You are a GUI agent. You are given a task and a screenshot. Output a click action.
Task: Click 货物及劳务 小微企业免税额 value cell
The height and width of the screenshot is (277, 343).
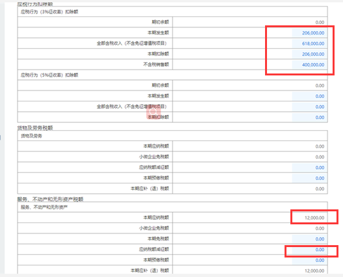(250, 157)
